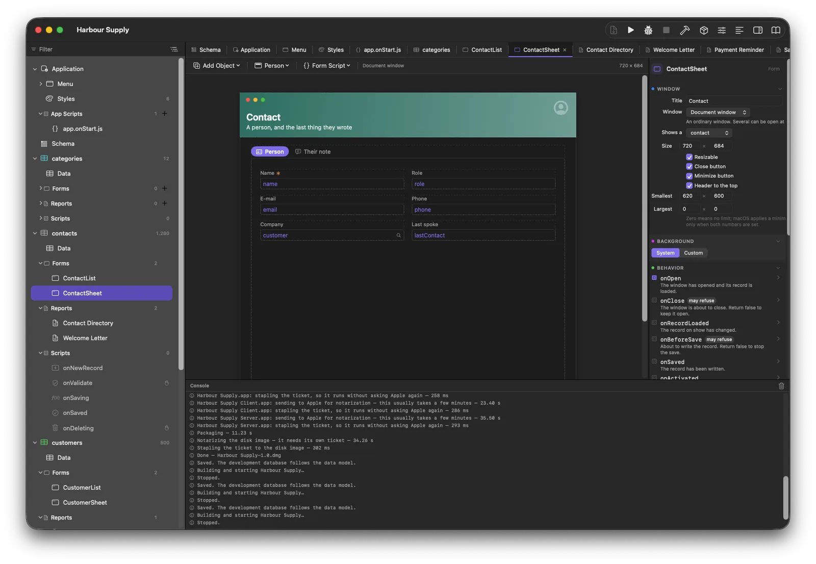This screenshot has height=564, width=816.
Task: Toggle the inspector sidebar panel icon
Action: (x=758, y=30)
